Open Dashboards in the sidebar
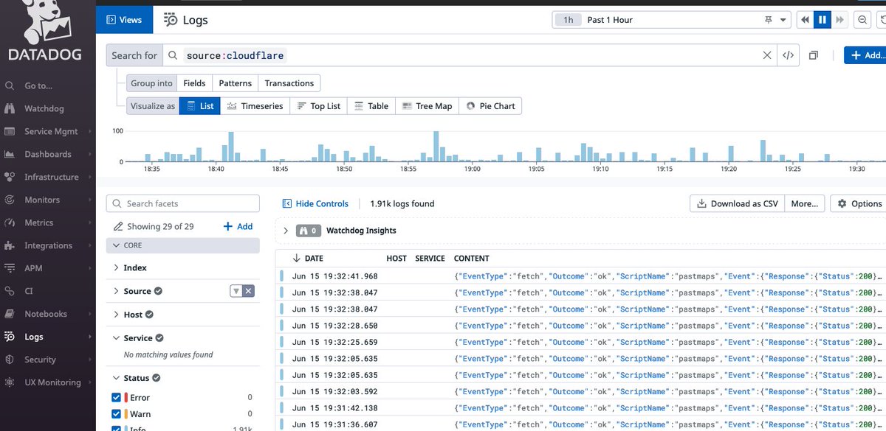Image resolution: width=886 pixels, height=431 pixels. click(x=47, y=154)
